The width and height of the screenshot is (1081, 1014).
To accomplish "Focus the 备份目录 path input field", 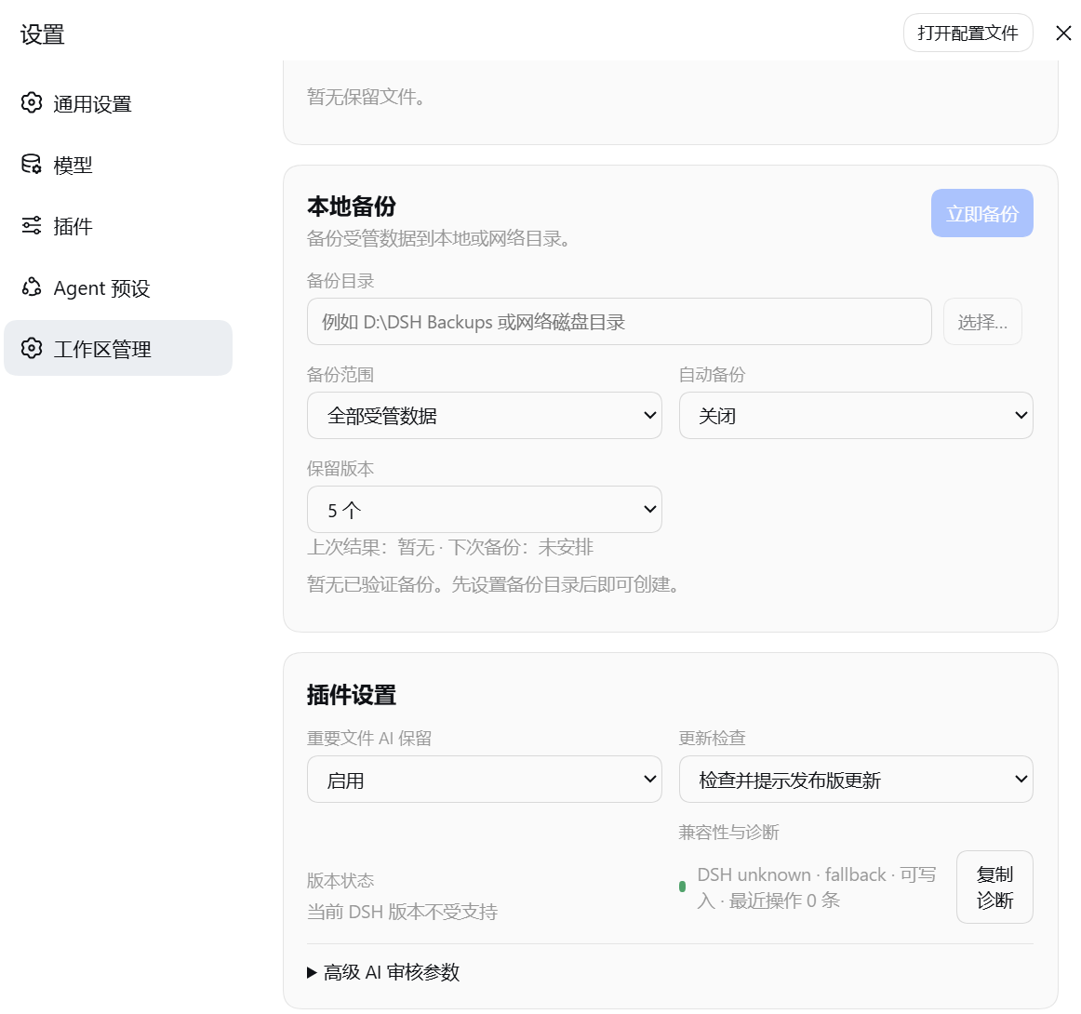I will click(619, 322).
